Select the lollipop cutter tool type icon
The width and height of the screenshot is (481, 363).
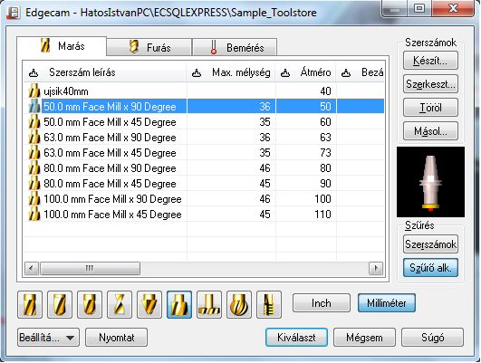[x=239, y=304]
